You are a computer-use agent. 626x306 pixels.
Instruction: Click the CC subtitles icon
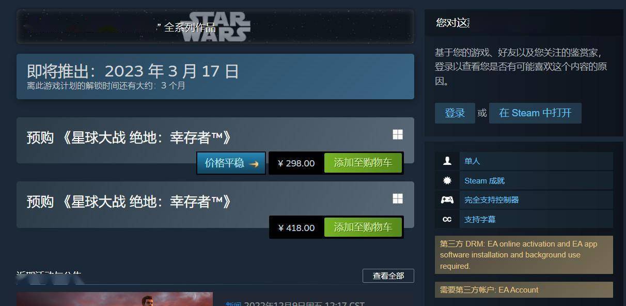click(x=447, y=219)
